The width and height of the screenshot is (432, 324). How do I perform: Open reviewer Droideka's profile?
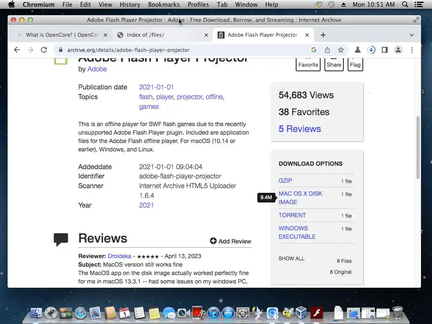(119, 256)
